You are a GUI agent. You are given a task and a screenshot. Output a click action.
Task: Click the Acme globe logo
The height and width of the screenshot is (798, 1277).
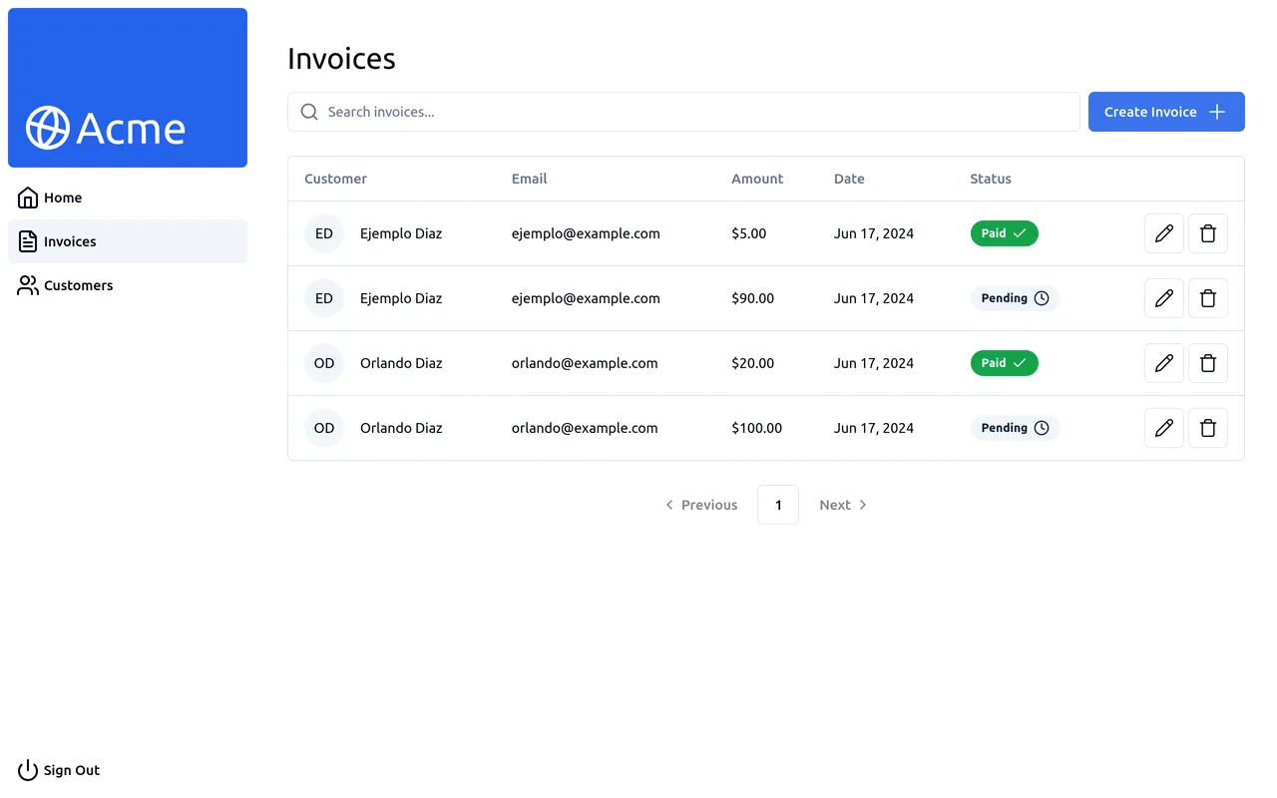point(48,128)
